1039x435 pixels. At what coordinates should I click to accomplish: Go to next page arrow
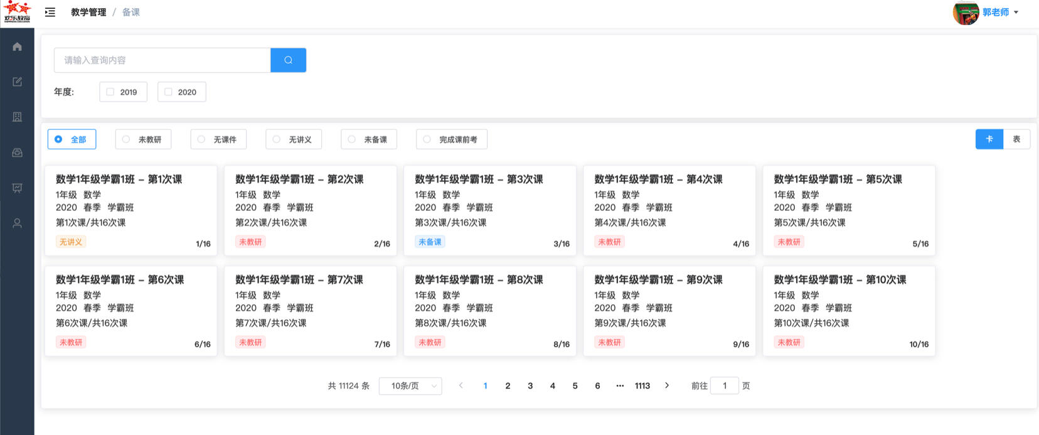tap(667, 385)
